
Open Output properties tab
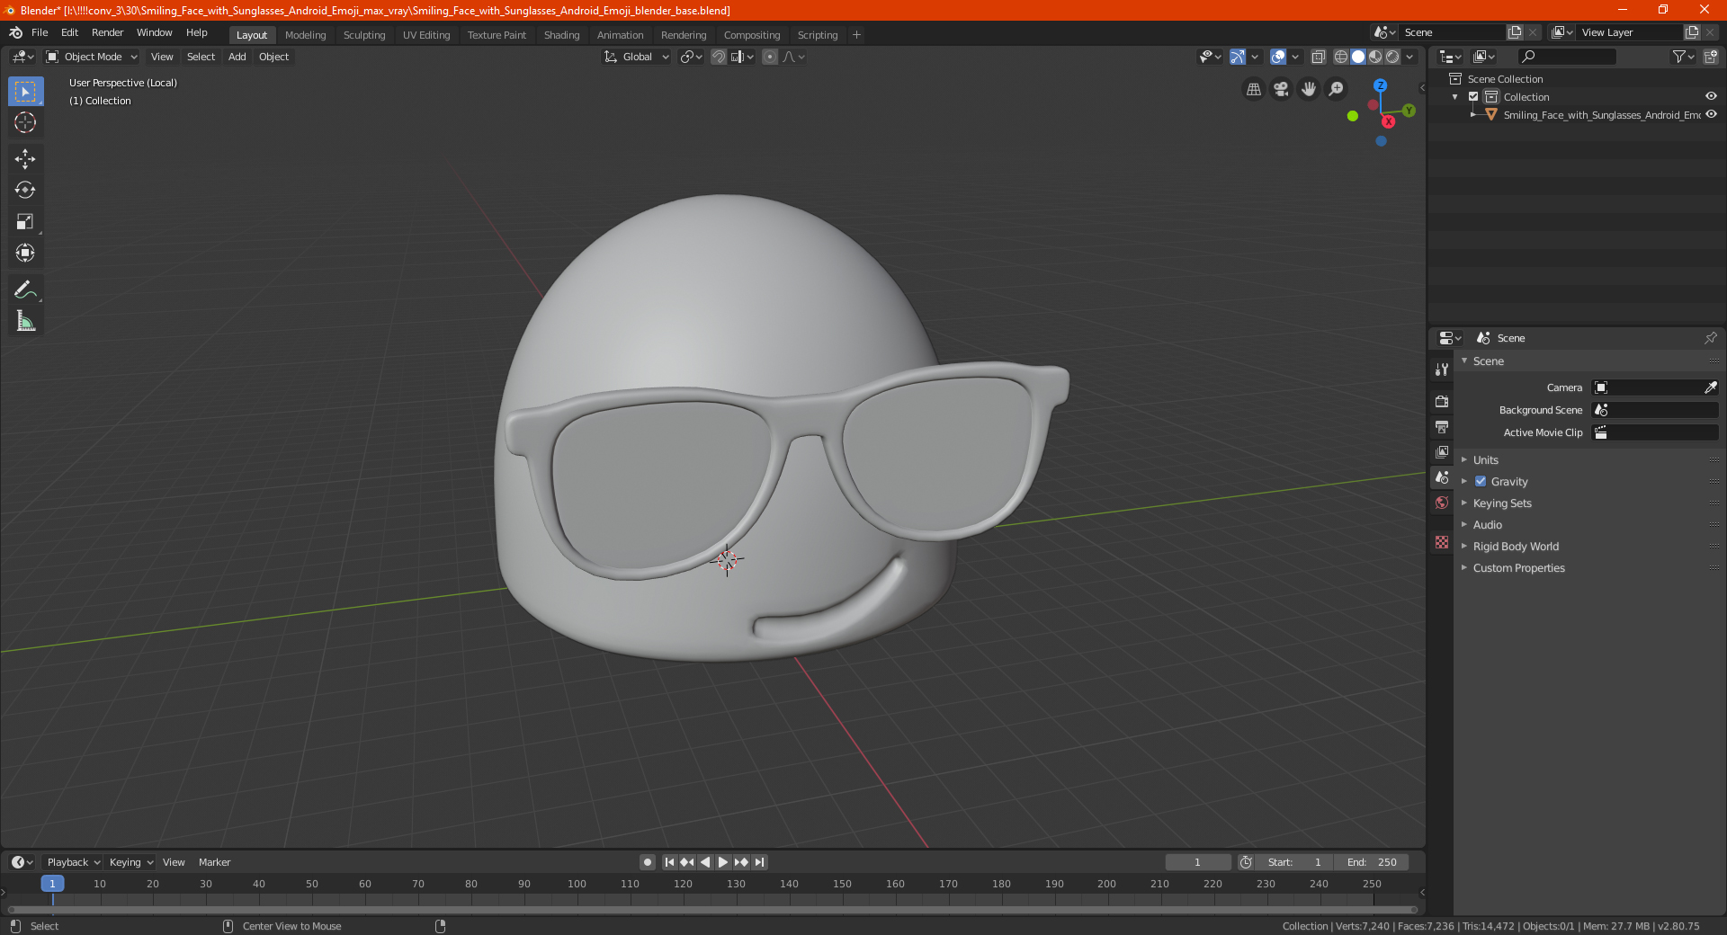pyautogui.click(x=1442, y=426)
